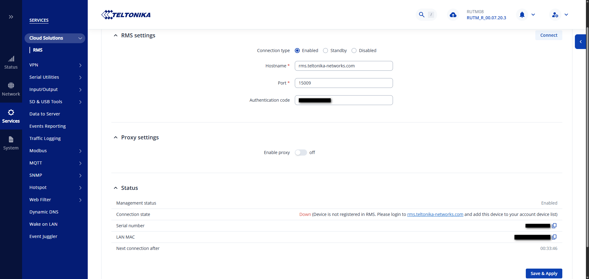Screen dimensions: 589x279
Task: Open the Dynamic DNS menu item
Action: click(44, 212)
